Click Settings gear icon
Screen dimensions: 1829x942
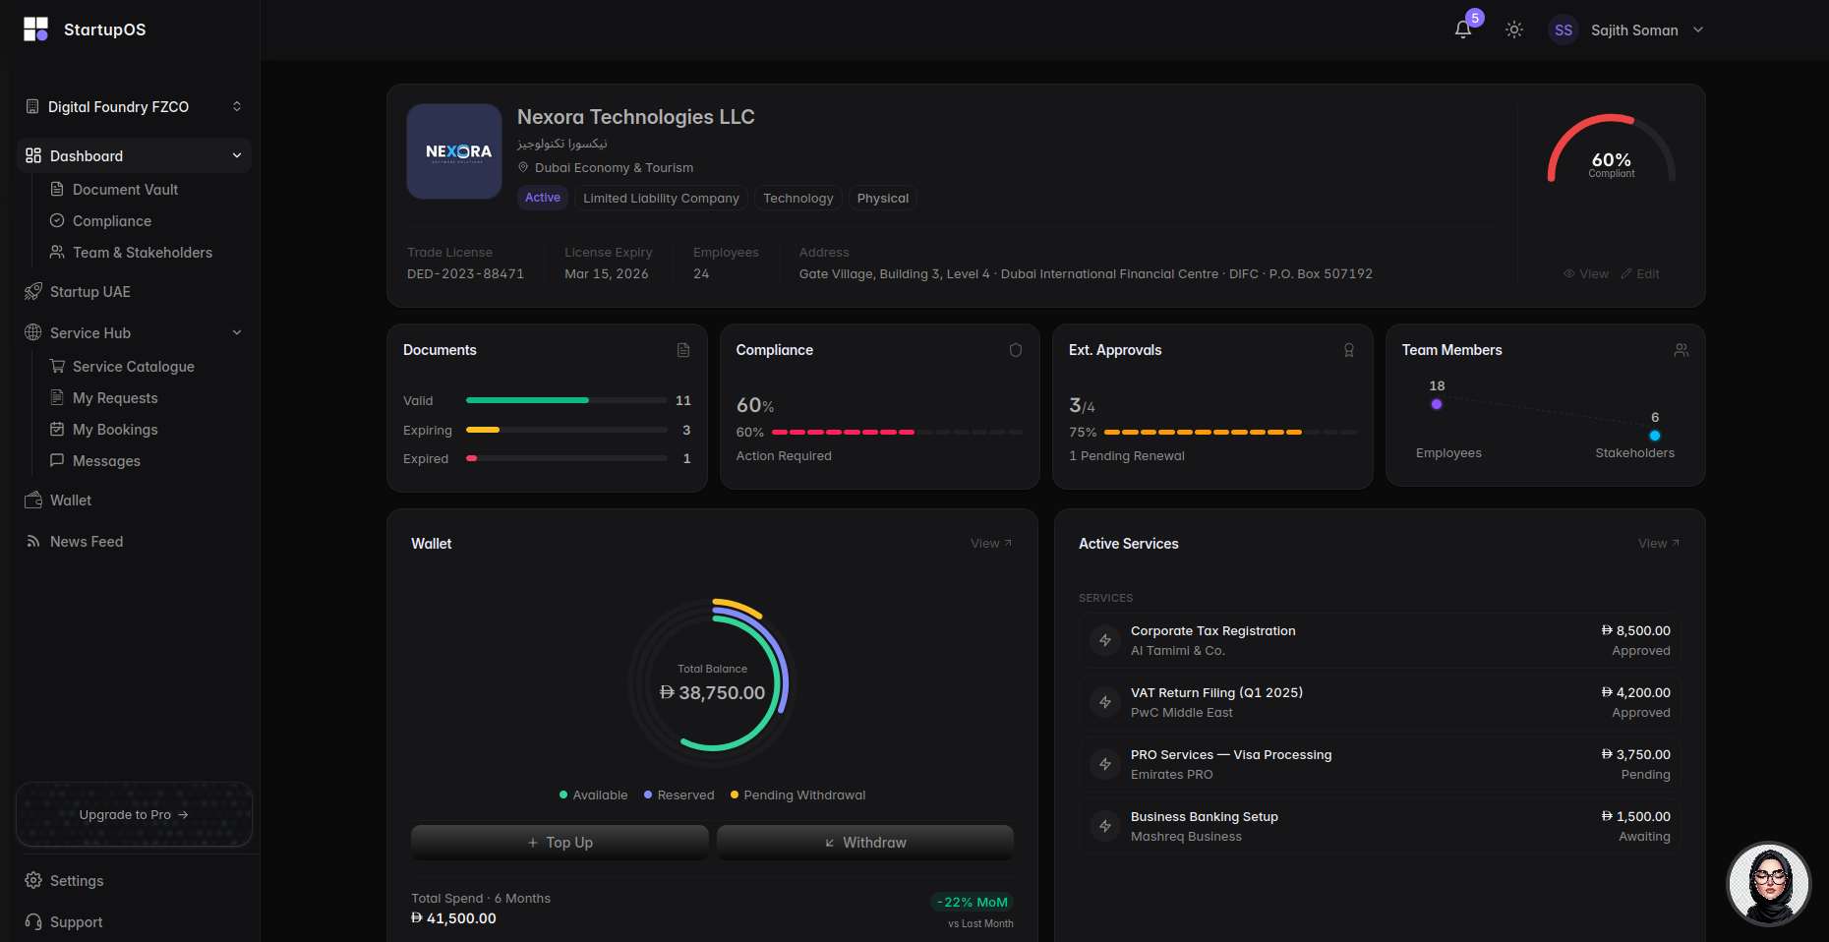point(33,880)
